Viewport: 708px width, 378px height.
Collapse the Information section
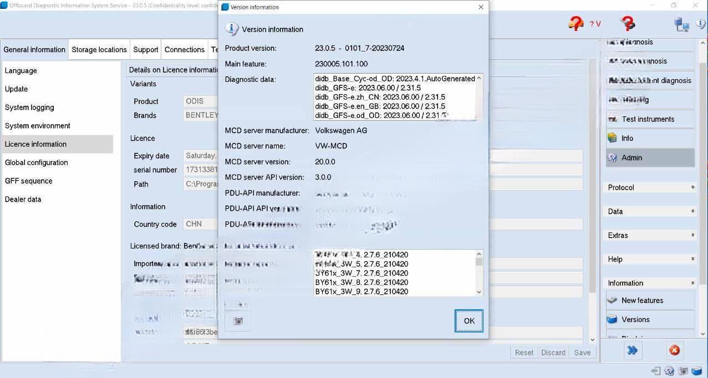[x=650, y=283]
